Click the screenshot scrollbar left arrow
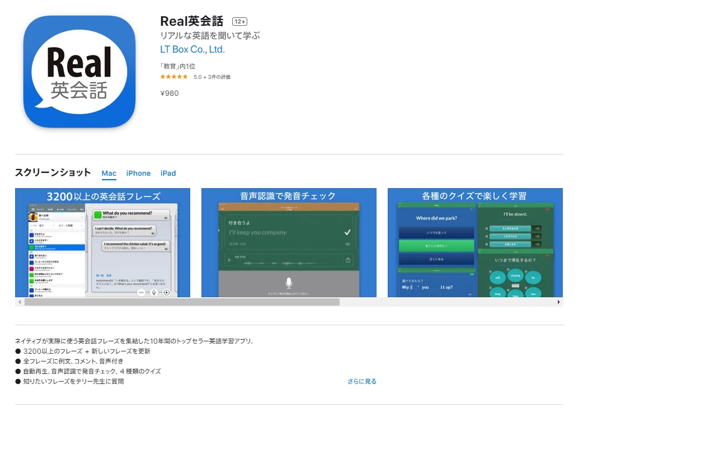The image size is (715, 473). coord(20,302)
